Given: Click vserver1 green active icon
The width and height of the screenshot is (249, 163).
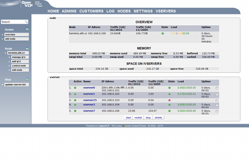Looking at the screenshot, I should (75, 94).
